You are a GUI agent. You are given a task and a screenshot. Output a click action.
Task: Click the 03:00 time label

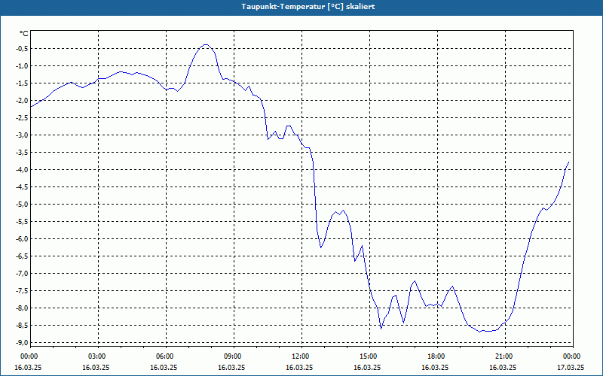coord(98,356)
